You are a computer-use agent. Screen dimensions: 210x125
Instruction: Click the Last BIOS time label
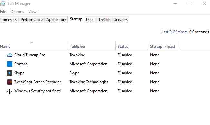point(174,32)
